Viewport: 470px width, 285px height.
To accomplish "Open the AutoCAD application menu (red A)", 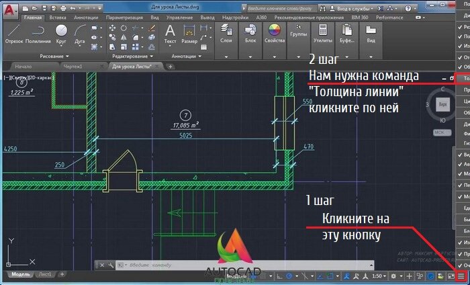I will pos(10,10).
